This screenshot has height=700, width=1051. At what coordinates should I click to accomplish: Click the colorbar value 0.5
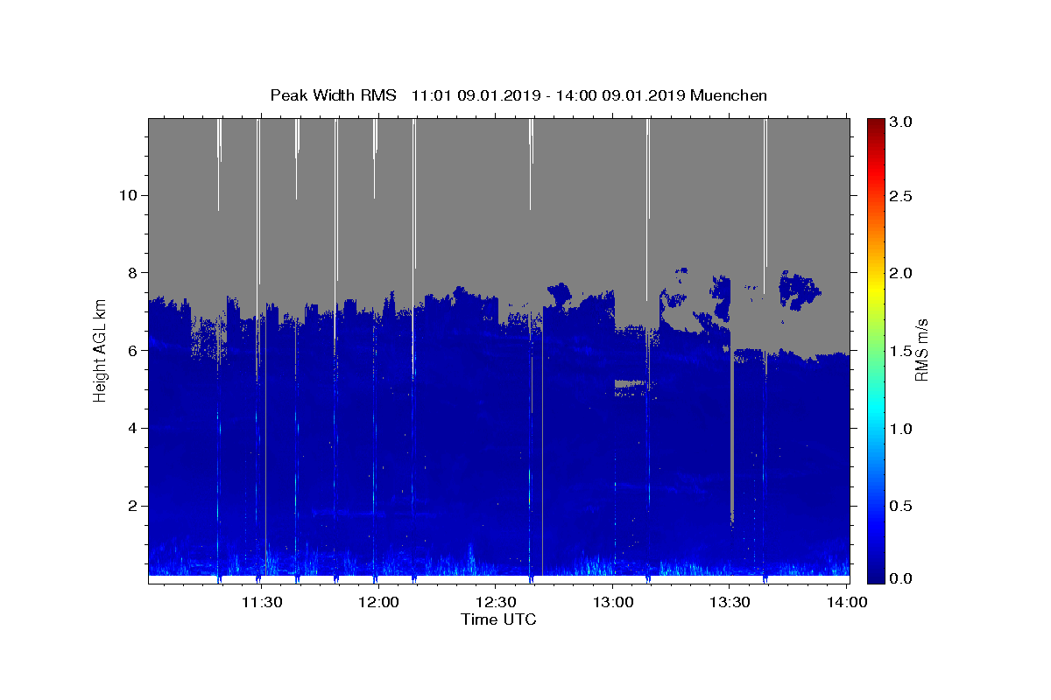point(902,506)
